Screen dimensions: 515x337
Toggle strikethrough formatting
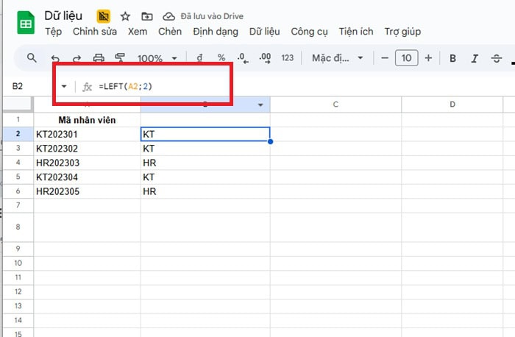497,58
